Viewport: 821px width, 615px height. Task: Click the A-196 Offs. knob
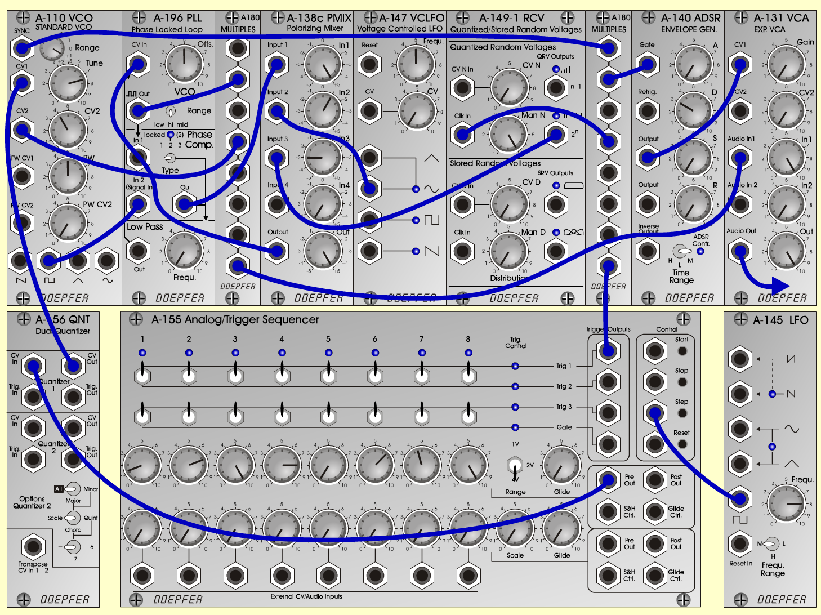[184, 64]
